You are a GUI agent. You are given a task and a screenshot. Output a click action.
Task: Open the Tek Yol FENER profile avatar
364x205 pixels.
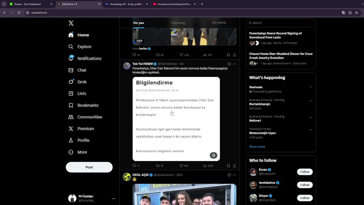point(127,66)
